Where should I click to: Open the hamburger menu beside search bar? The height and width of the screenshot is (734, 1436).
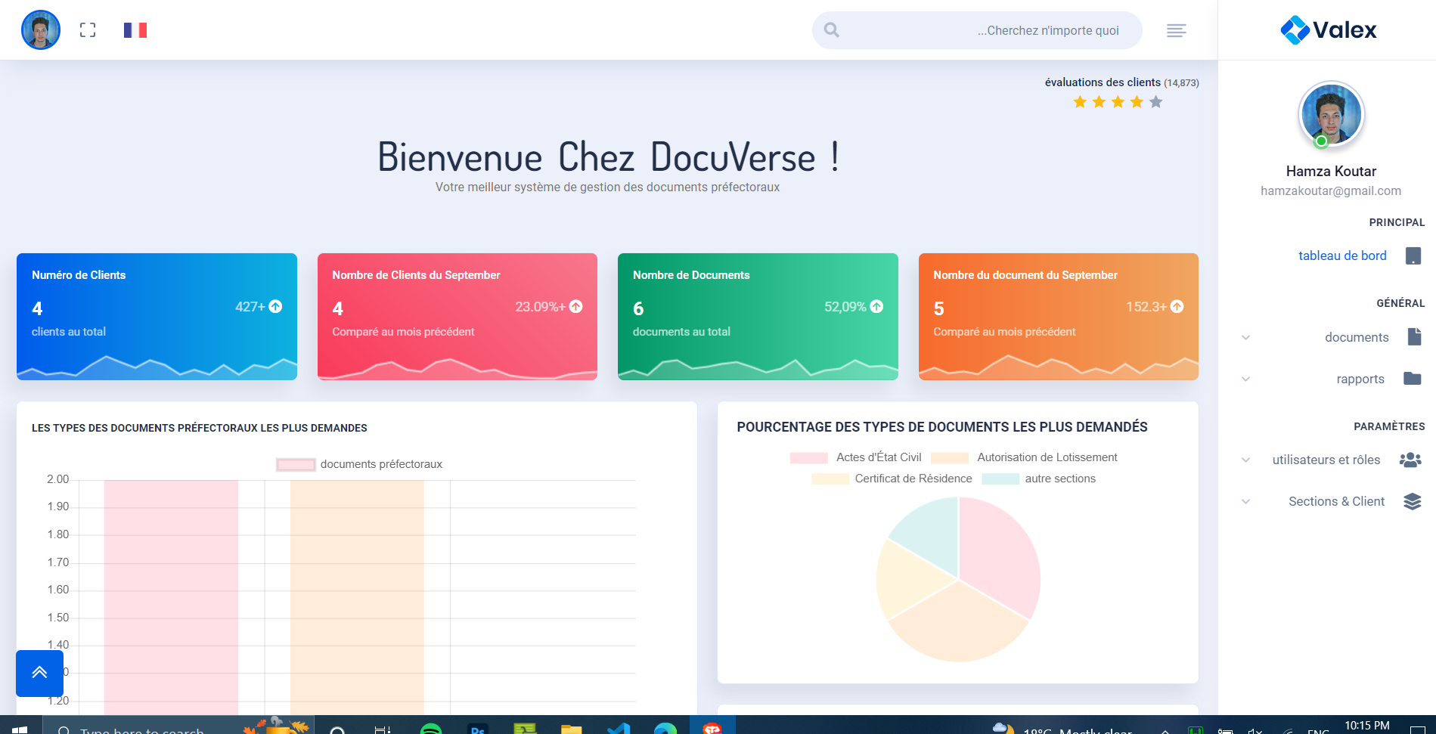(1176, 30)
